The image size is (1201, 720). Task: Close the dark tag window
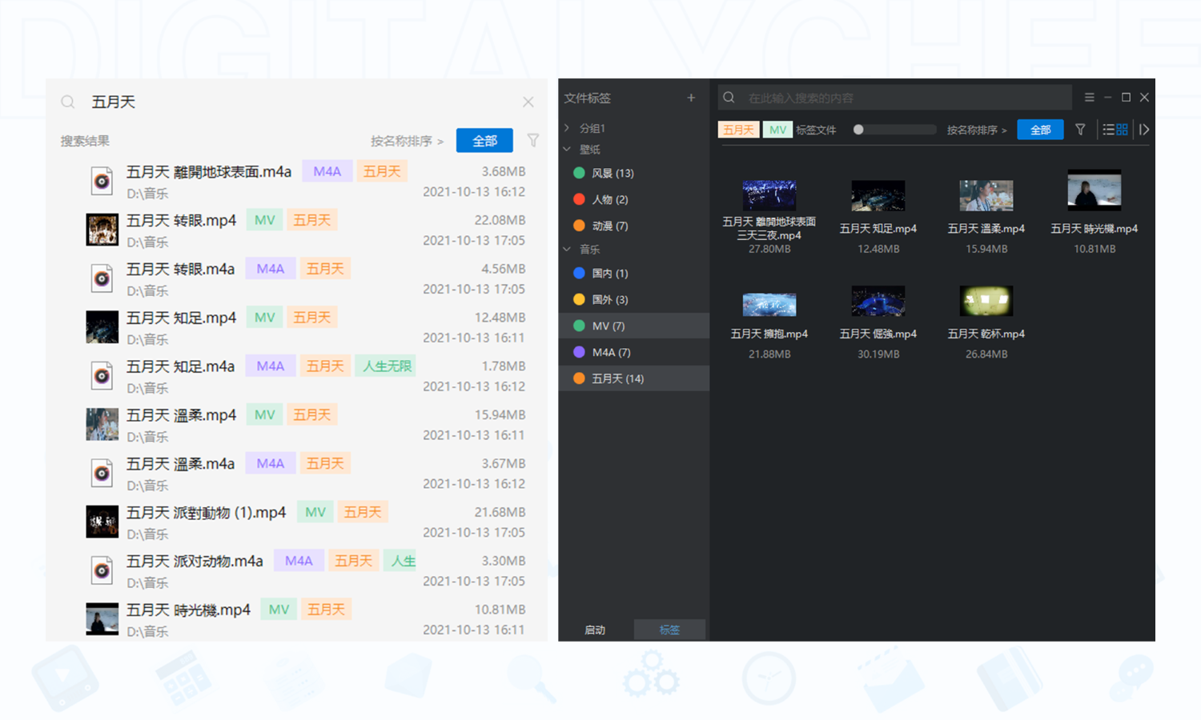click(1144, 98)
